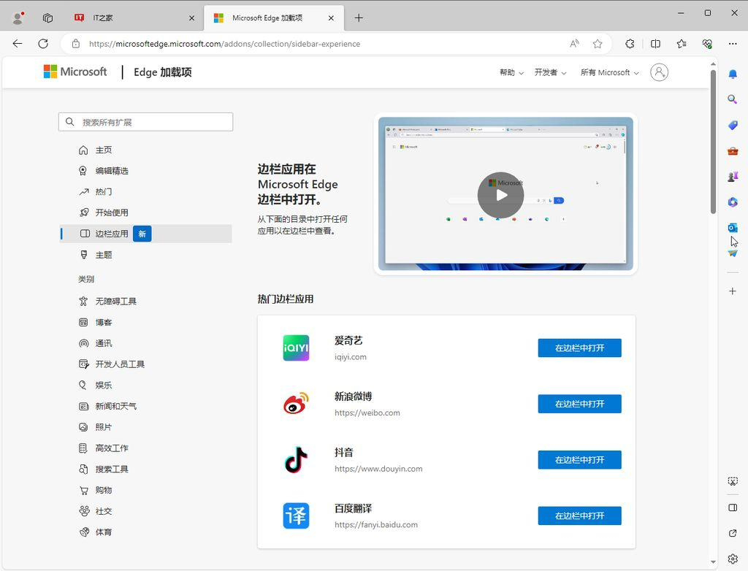The height and width of the screenshot is (571, 748).
Task: Open the split screen icon
Action: (655, 44)
